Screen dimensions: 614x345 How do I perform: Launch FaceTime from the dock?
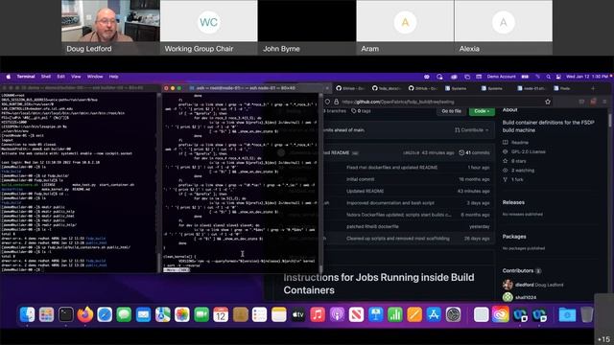pos(201,314)
